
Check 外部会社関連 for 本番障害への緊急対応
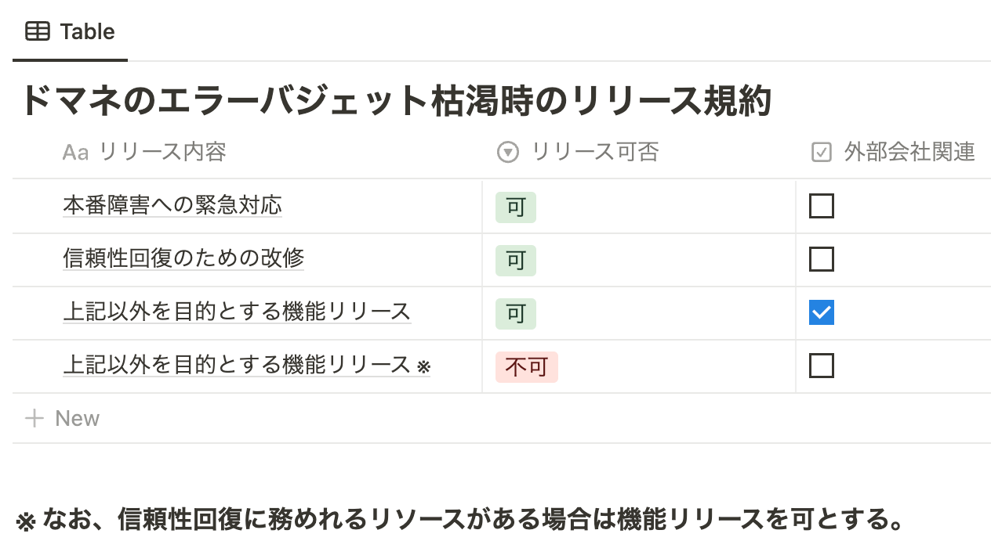(x=821, y=206)
